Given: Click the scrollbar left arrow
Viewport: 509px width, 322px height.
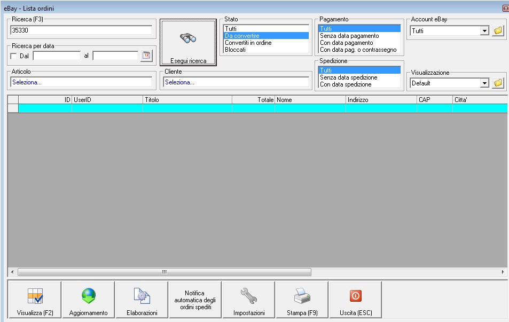Looking at the screenshot, I should tap(12, 272).
